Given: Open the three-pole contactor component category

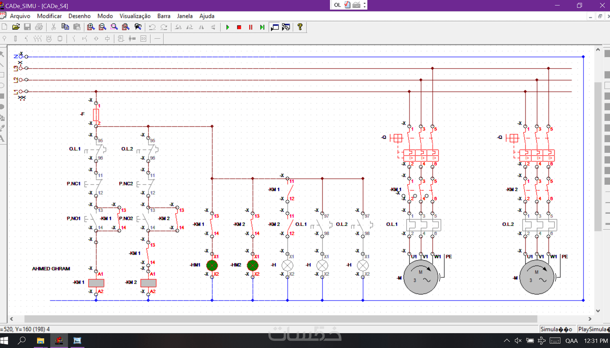Looking at the screenshot, I should 37,38.
